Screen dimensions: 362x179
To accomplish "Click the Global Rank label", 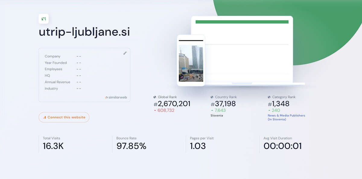I will 167,97.
